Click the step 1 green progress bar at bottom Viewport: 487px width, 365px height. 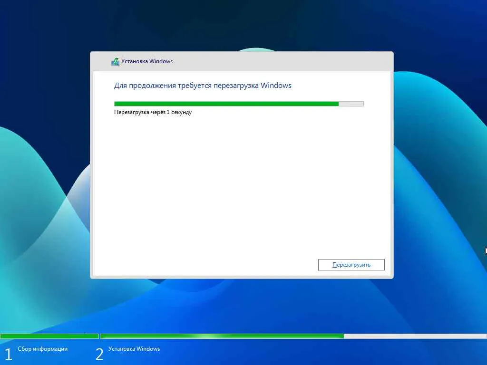49,336
